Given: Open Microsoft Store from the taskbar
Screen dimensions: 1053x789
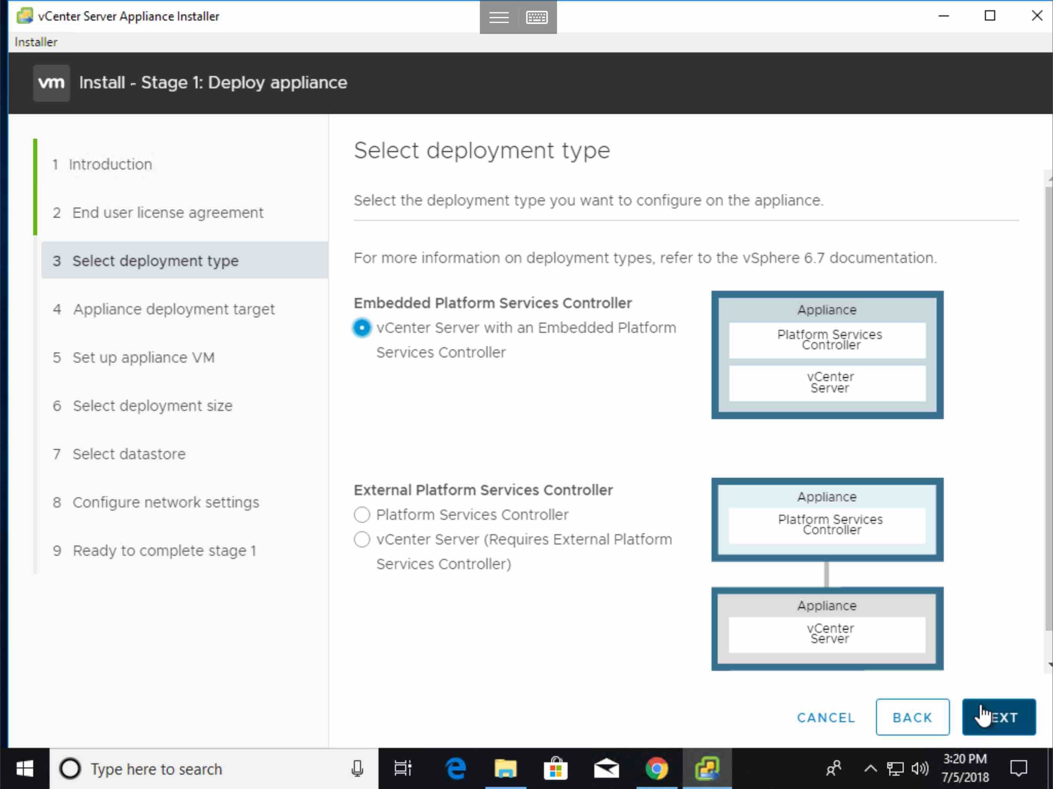Looking at the screenshot, I should click(x=555, y=769).
